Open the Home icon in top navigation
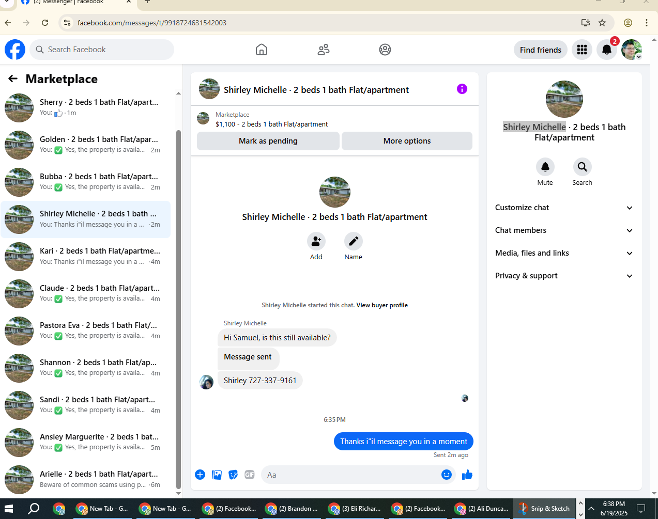This screenshot has width=658, height=519. coord(262,50)
